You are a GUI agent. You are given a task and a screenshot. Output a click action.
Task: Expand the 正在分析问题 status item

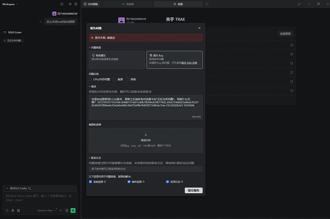pos(14,41)
